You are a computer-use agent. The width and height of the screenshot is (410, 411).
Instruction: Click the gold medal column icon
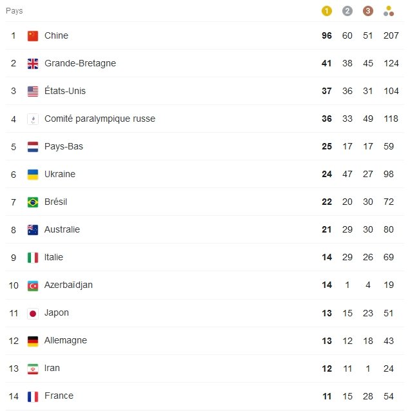pos(327,11)
